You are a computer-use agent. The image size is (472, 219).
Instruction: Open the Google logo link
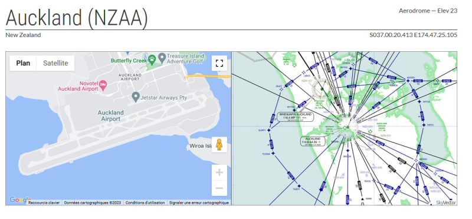19,200
